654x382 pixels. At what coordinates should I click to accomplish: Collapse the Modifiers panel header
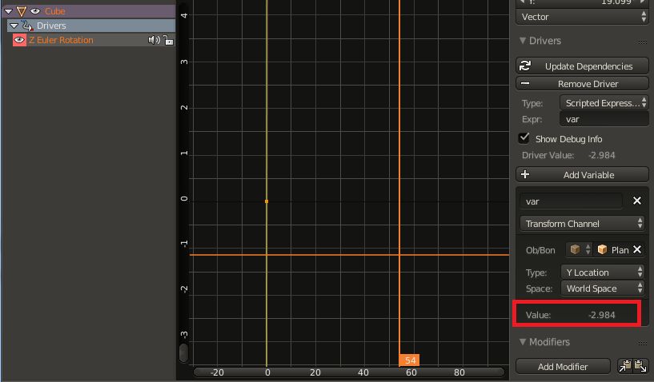point(544,342)
